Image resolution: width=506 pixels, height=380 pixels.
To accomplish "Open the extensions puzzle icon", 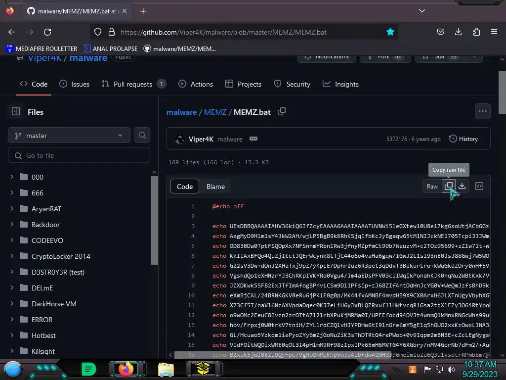I will (476, 32).
